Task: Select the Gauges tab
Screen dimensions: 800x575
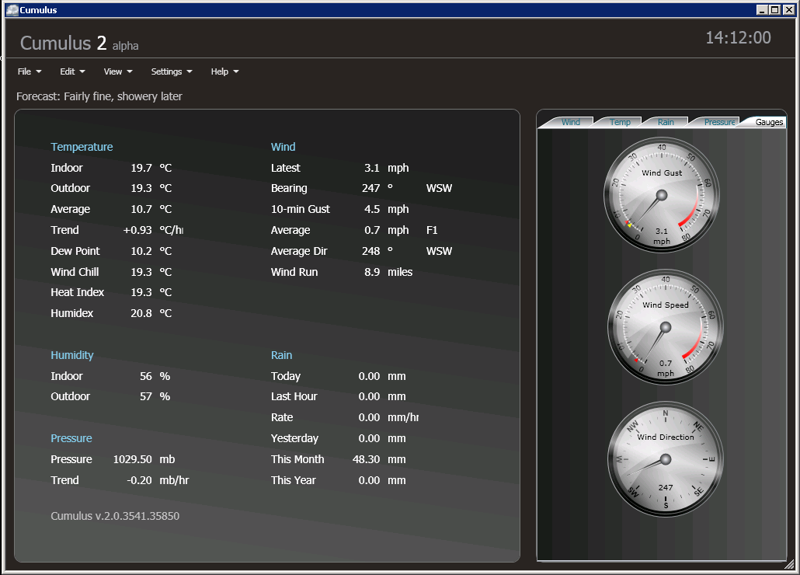Action: click(768, 122)
